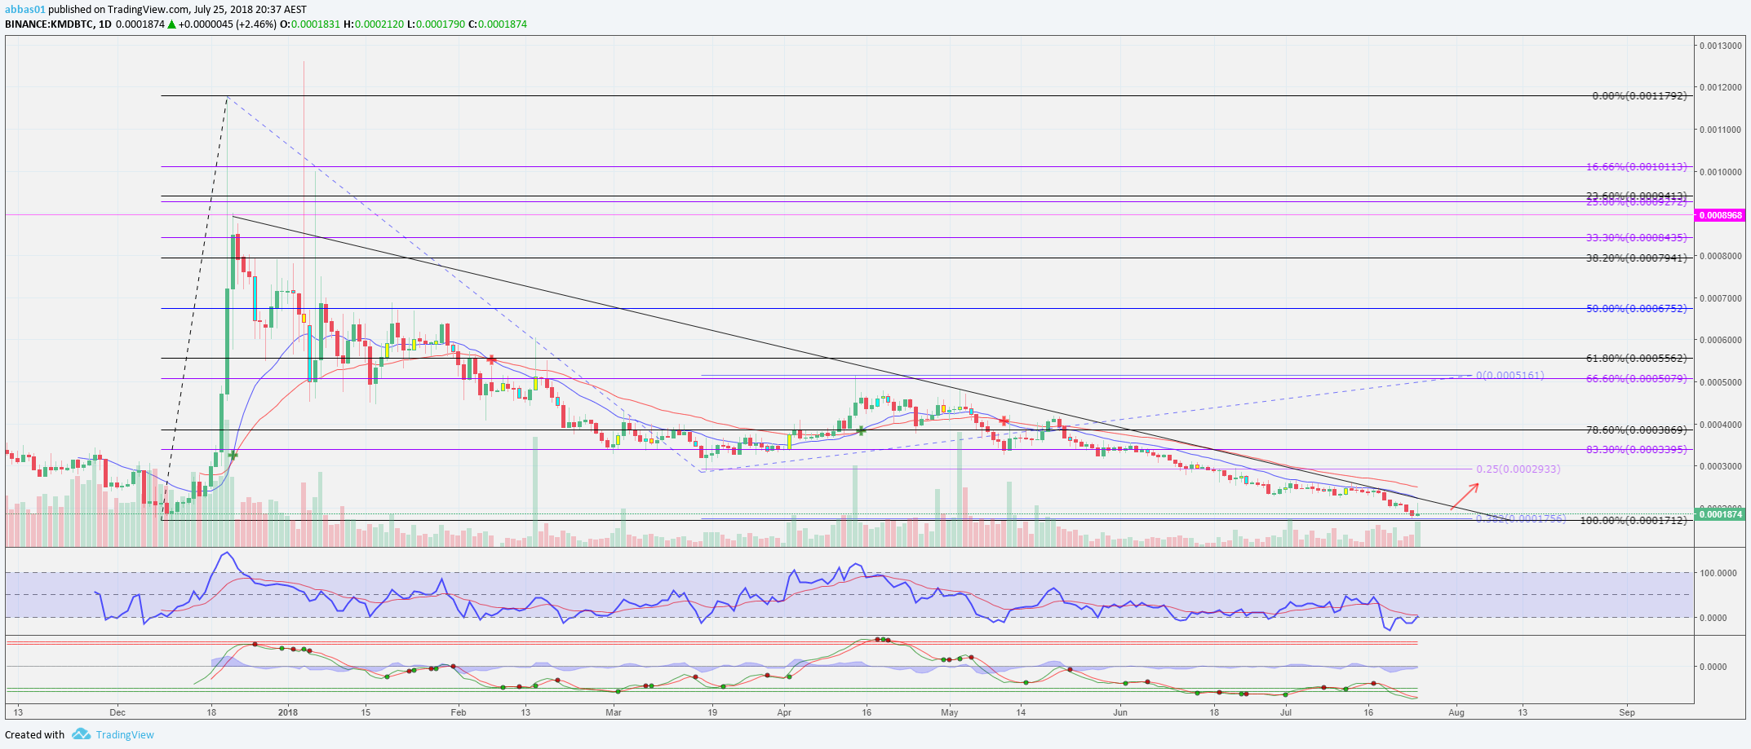Select the 100.00%(0.0001712) Fibonacci label
Screen dimensions: 1751x749
[x=1634, y=521]
